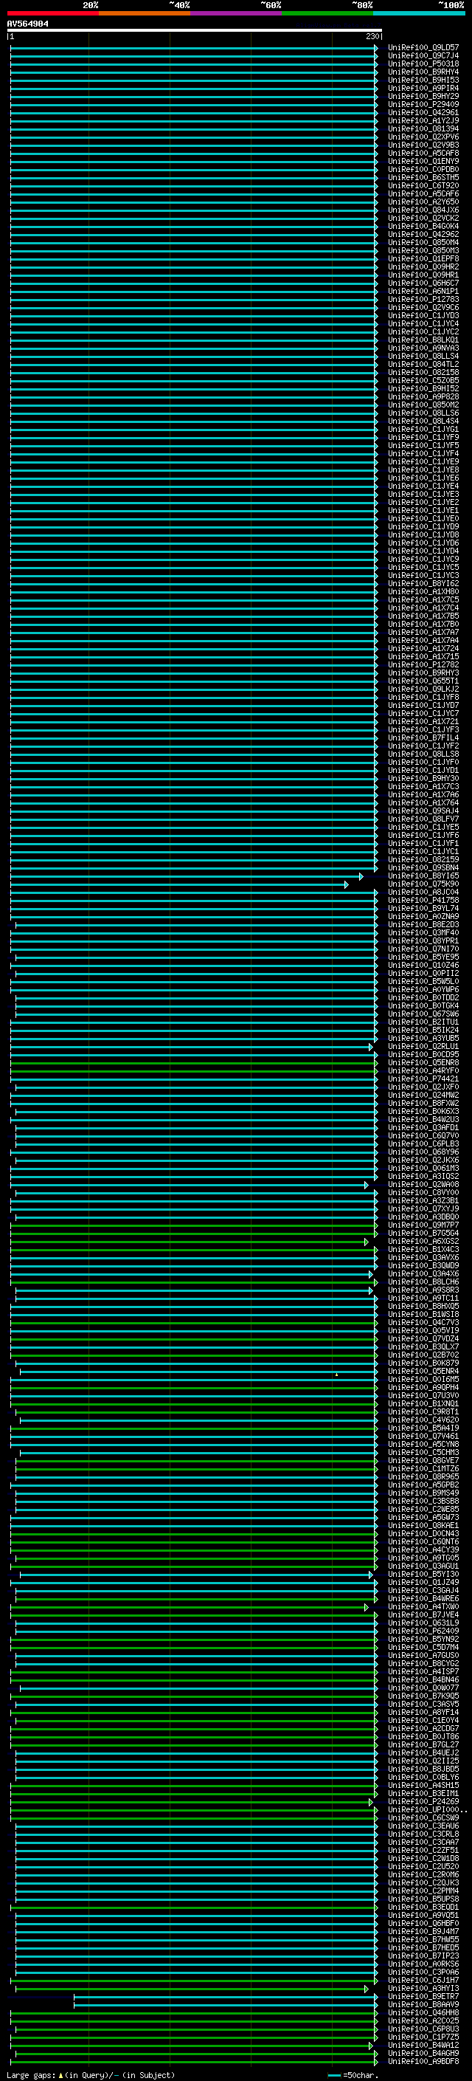Click the end position label 230

pos(372,36)
